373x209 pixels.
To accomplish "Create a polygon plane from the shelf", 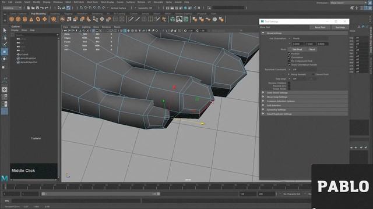I will coord(45,19).
